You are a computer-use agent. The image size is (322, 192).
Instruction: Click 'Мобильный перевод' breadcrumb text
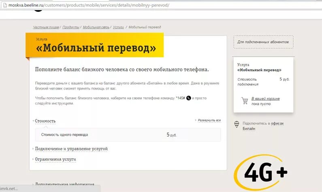[145, 27]
